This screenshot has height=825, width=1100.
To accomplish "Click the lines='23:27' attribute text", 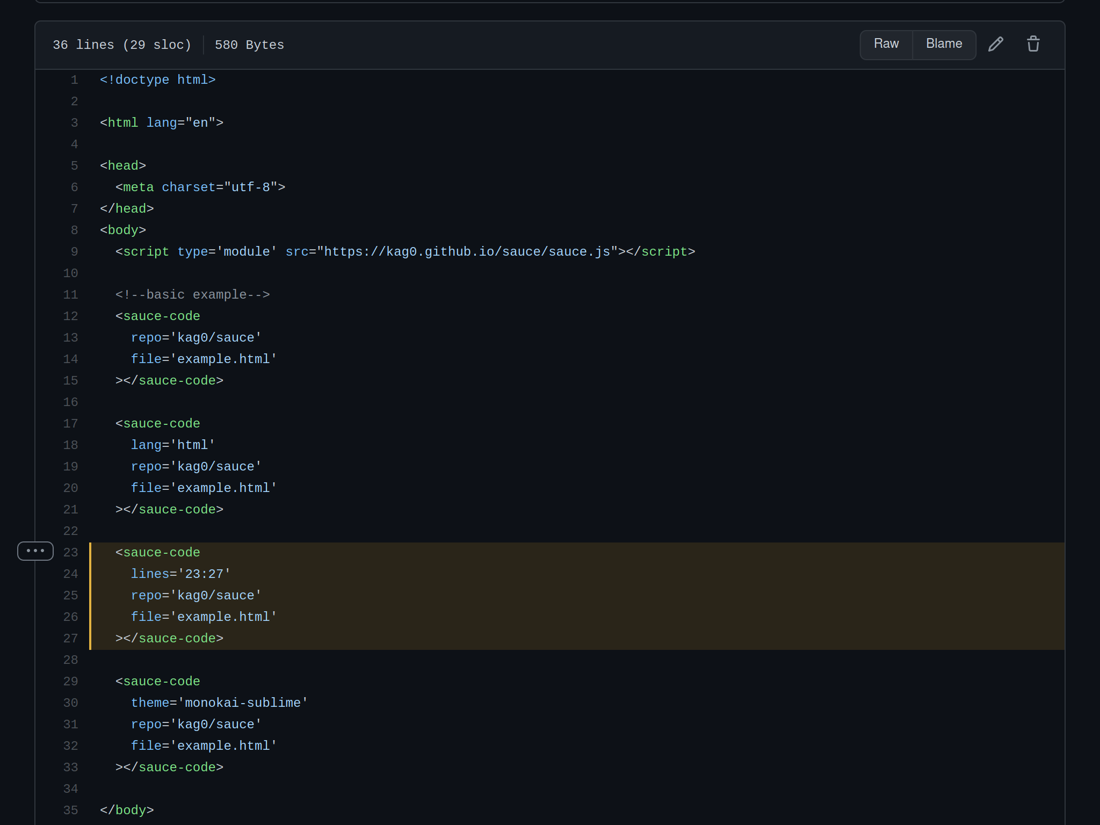I will pyautogui.click(x=180, y=574).
